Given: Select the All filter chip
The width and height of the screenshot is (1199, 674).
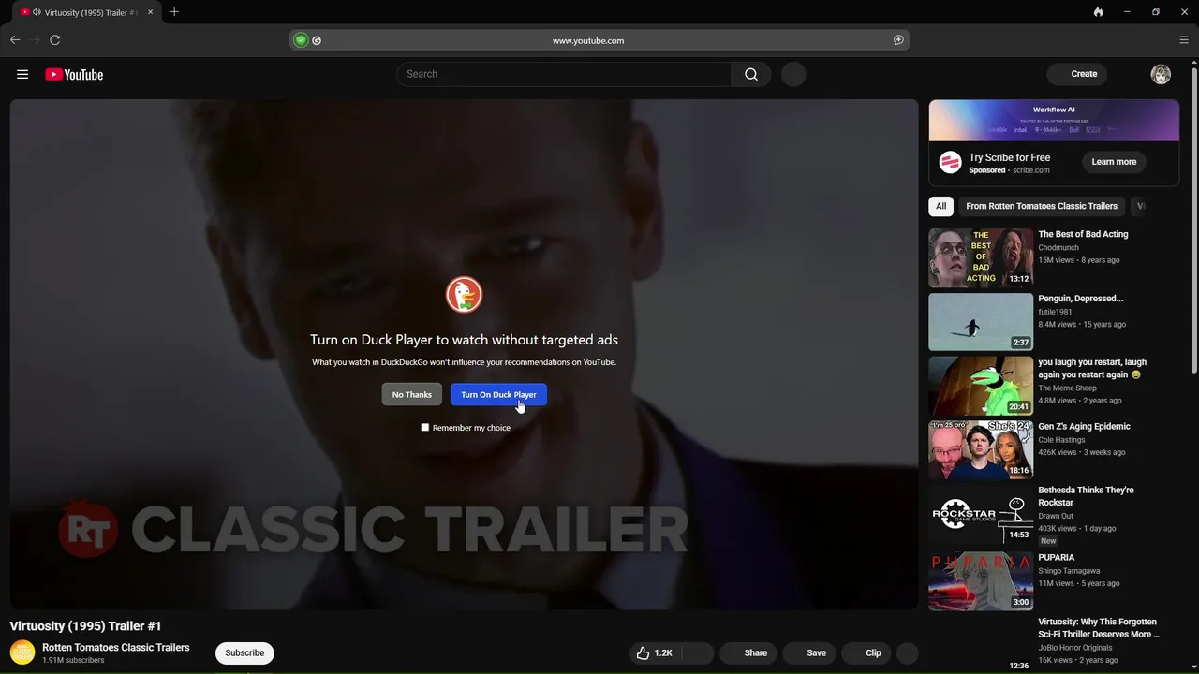Looking at the screenshot, I should 940,206.
